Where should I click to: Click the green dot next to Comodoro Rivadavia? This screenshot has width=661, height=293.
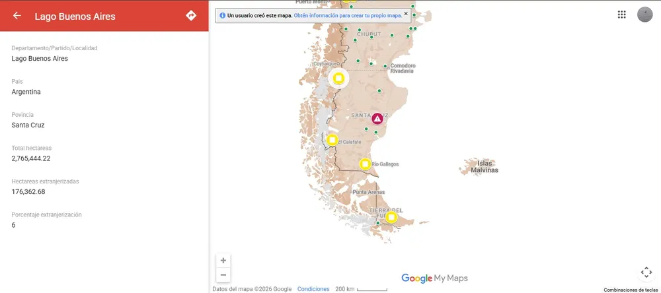tap(385, 66)
